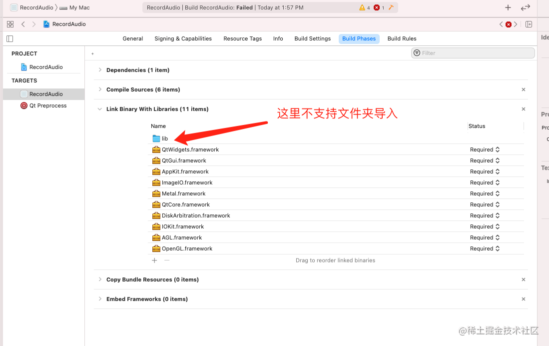Expand the Compile Sources section
This screenshot has height=346, width=549.
point(100,89)
